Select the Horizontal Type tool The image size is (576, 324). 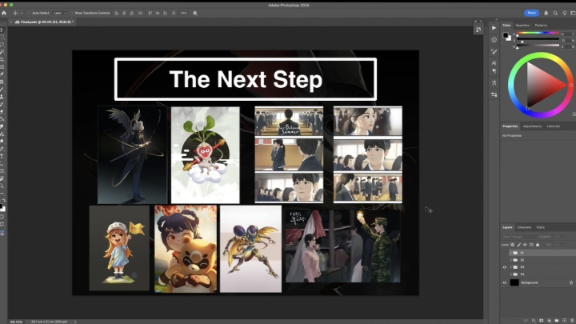tap(2, 157)
